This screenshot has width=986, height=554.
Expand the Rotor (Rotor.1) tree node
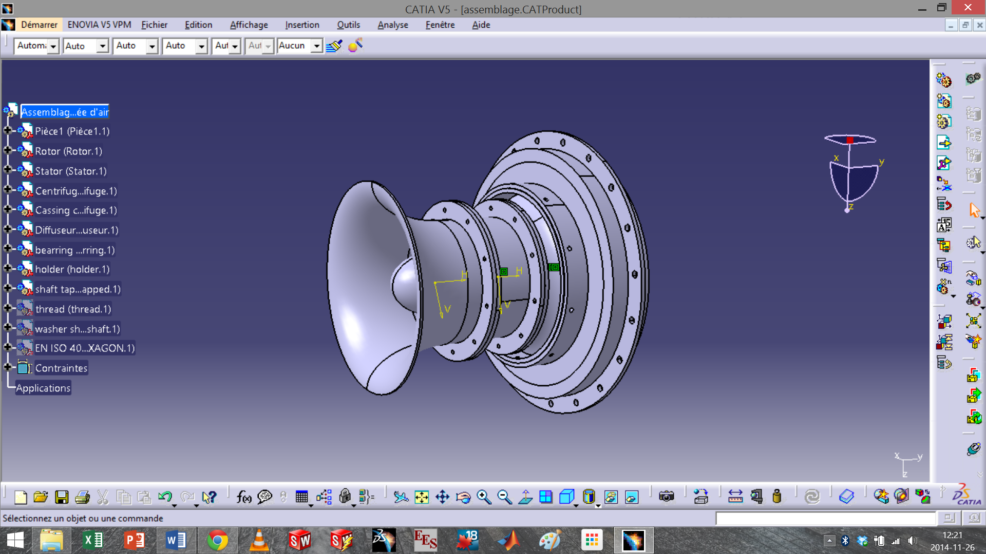coord(7,150)
